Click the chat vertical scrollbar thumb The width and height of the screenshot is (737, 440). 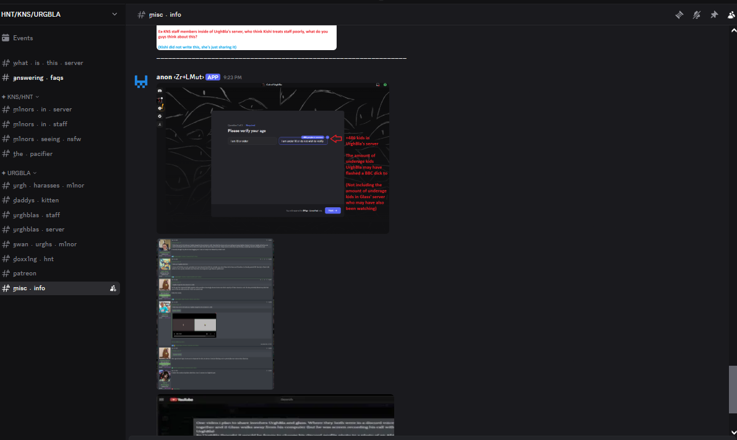pos(733,390)
